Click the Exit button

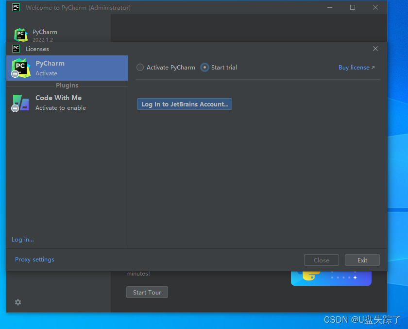[x=362, y=260]
